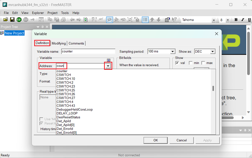252x158 pixels.
Task: Switch to the Definition tab
Action: (42, 43)
